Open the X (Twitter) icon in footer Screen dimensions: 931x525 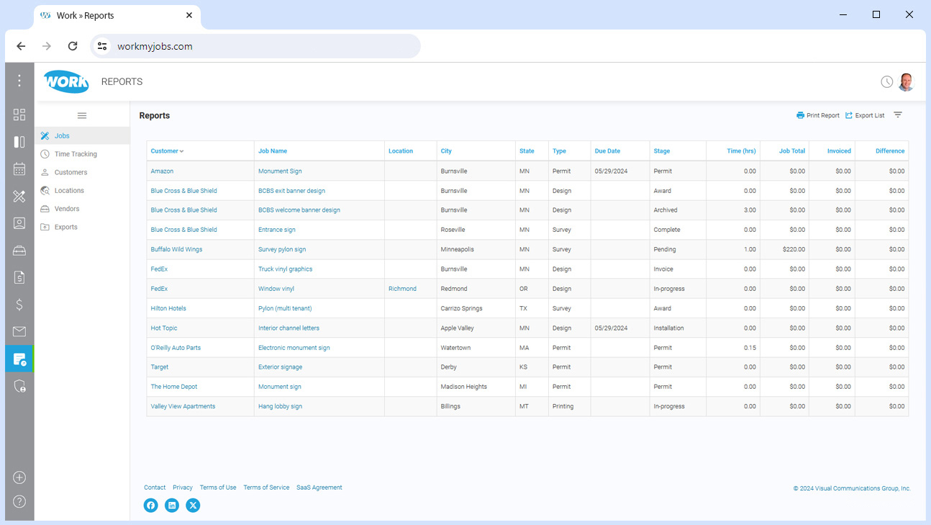[193, 506]
